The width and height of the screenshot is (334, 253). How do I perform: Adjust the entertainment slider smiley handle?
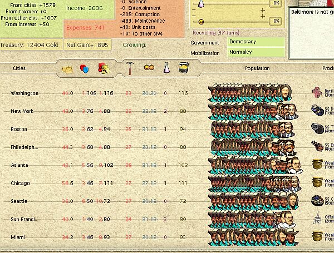201,21
